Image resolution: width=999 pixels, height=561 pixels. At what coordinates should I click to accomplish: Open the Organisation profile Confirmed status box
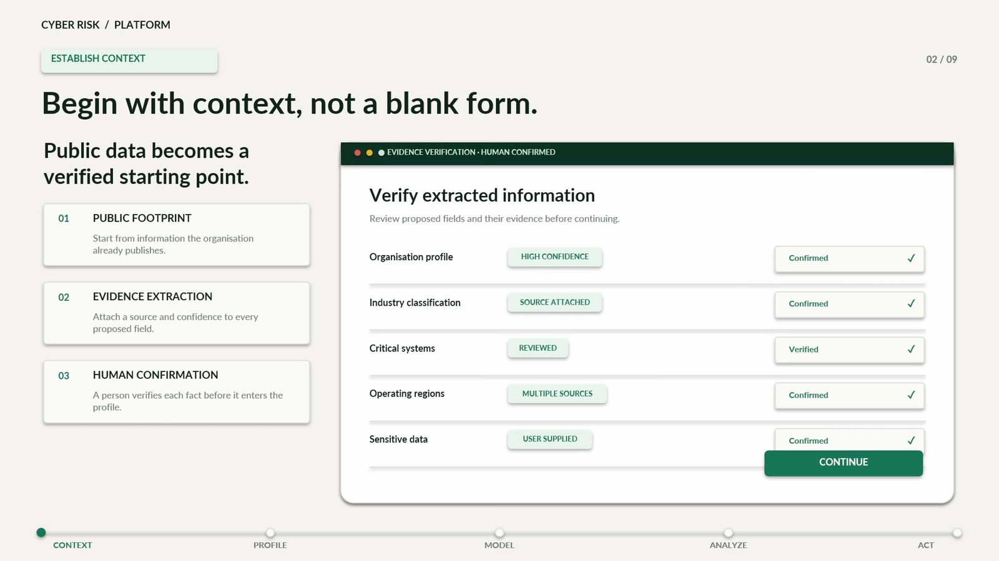click(x=849, y=258)
